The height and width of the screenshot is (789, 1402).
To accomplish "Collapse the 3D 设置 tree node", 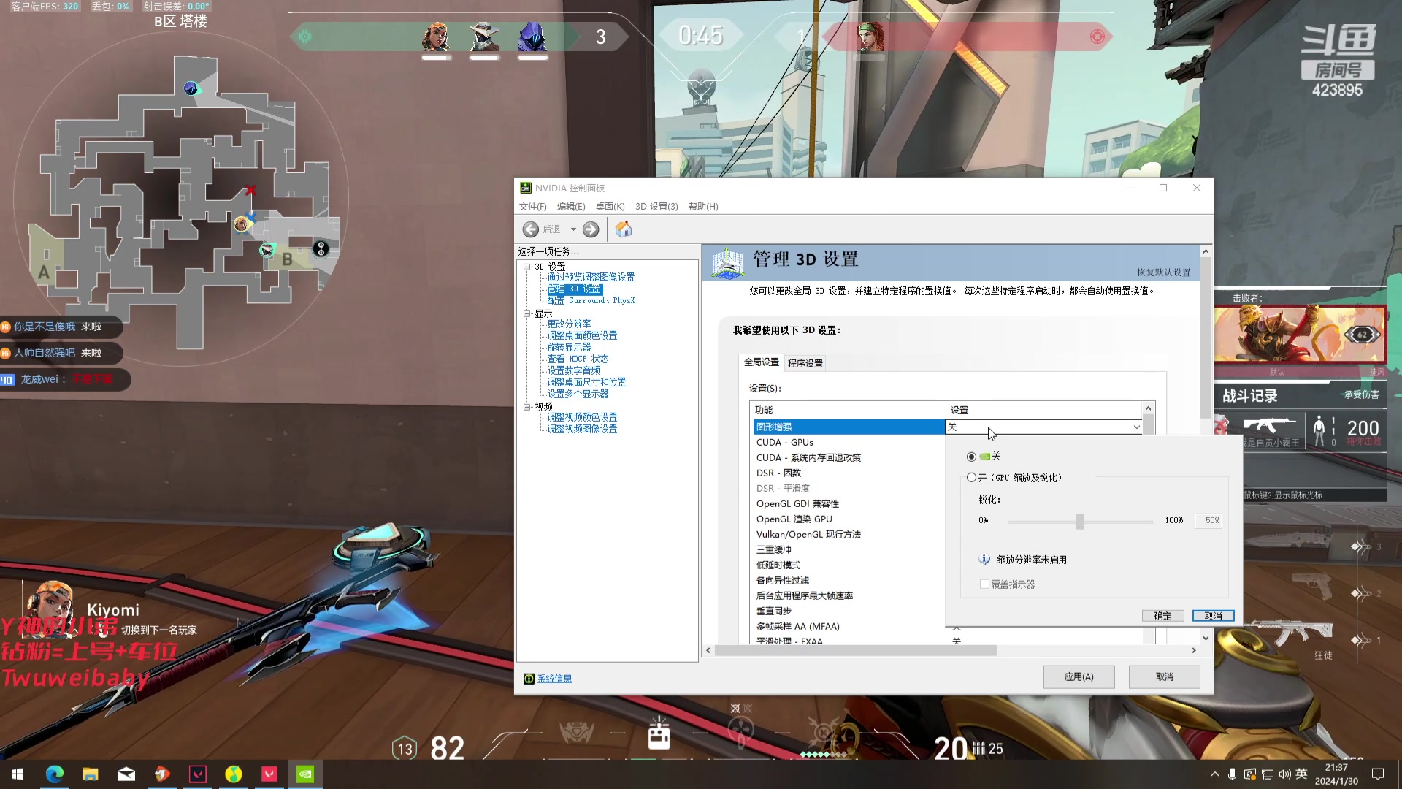I will [x=526, y=267].
